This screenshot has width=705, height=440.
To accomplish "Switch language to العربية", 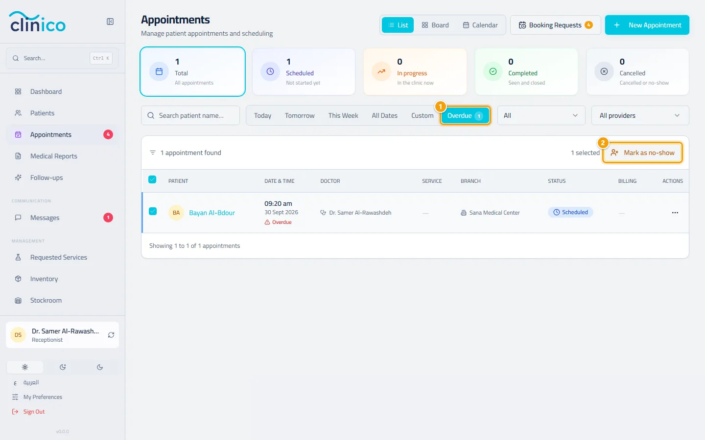I will (25, 382).
